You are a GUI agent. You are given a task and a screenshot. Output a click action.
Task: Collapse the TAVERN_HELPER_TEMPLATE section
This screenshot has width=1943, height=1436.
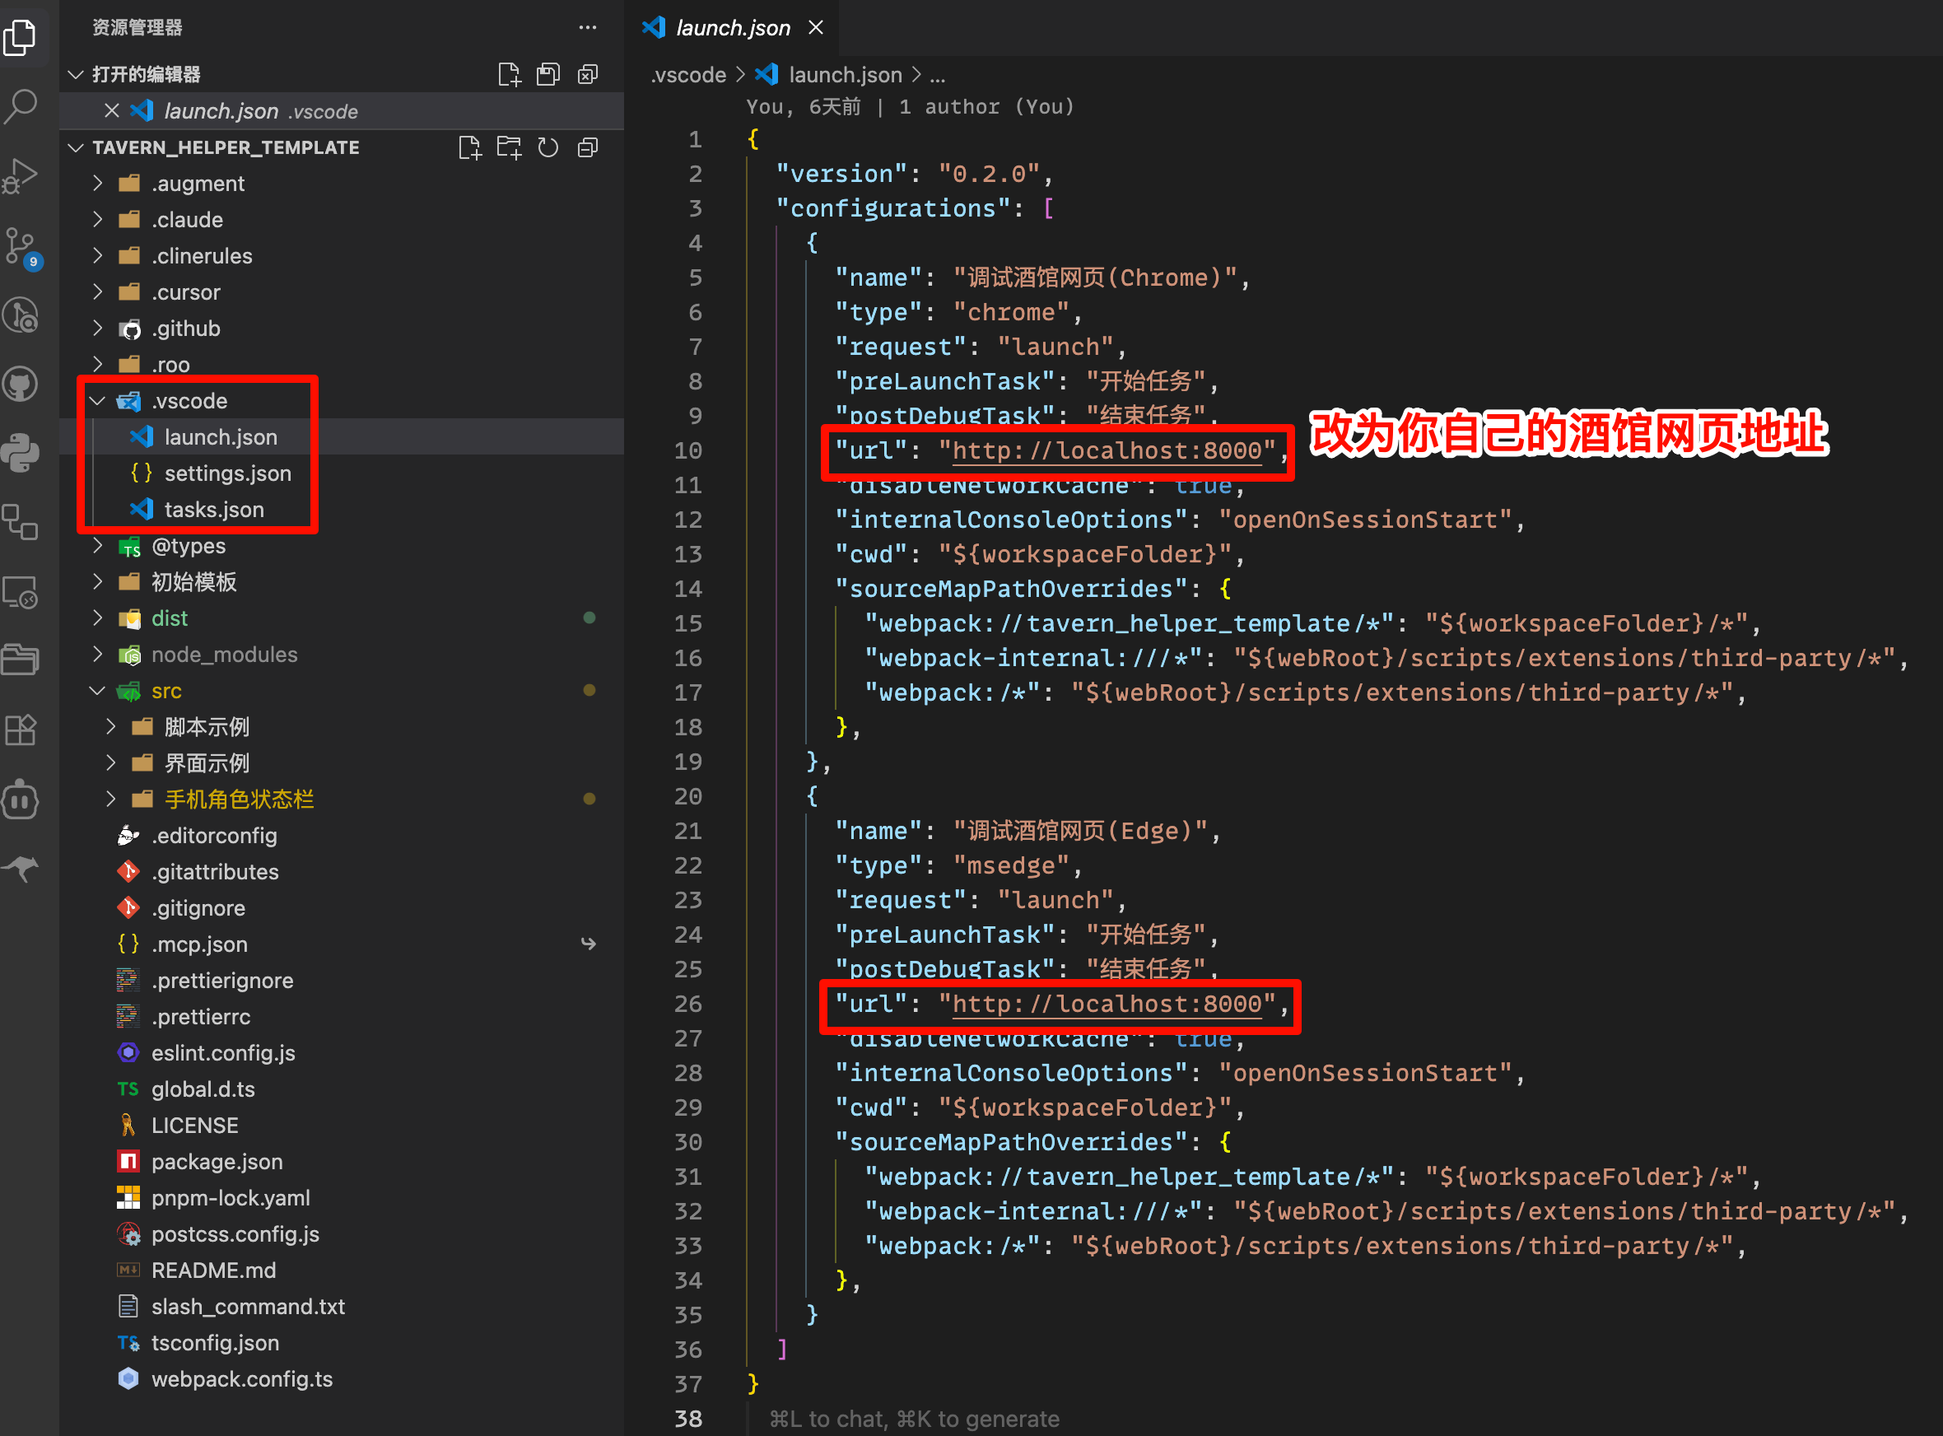pos(77,147)
